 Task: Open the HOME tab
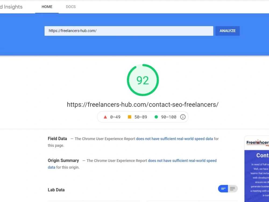pyautogui.click(x=47, y=7)
